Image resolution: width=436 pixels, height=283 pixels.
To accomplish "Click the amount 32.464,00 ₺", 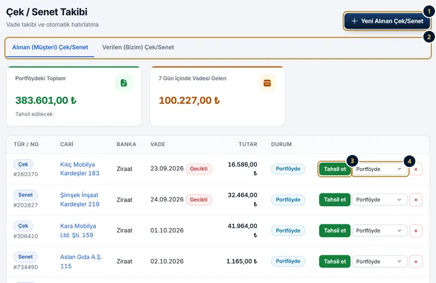I will [243, 200].
